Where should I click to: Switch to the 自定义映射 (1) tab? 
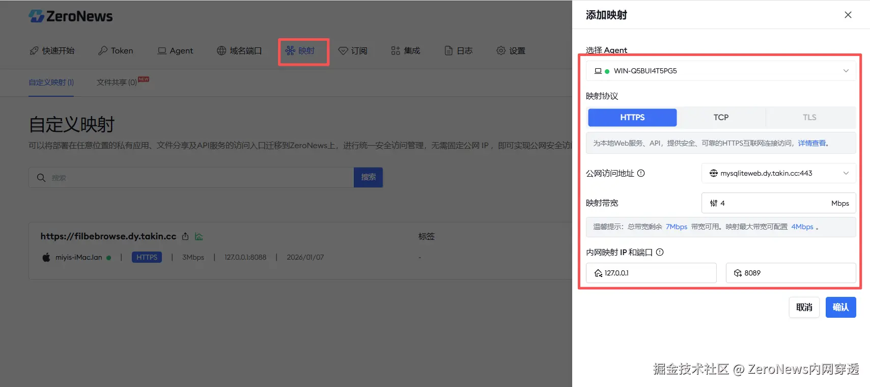pyautogui.click(x=51, y=82)
